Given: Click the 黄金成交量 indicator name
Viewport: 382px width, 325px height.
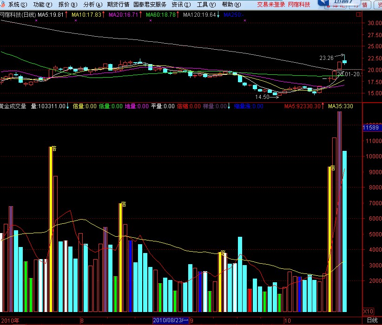Looking at the screenshot, I should click(x=13, y=106).
